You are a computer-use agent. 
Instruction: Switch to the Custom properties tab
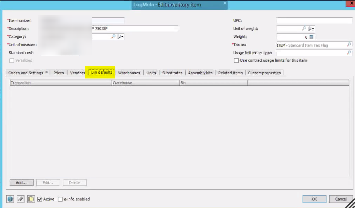tap(264, 73)
